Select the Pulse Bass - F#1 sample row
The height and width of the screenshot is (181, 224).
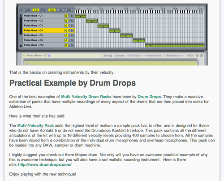tap(49, 45)
